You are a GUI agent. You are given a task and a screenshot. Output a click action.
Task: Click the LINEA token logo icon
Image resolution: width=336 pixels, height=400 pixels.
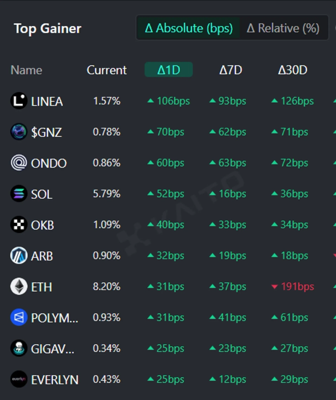click(x=19, y=101)
